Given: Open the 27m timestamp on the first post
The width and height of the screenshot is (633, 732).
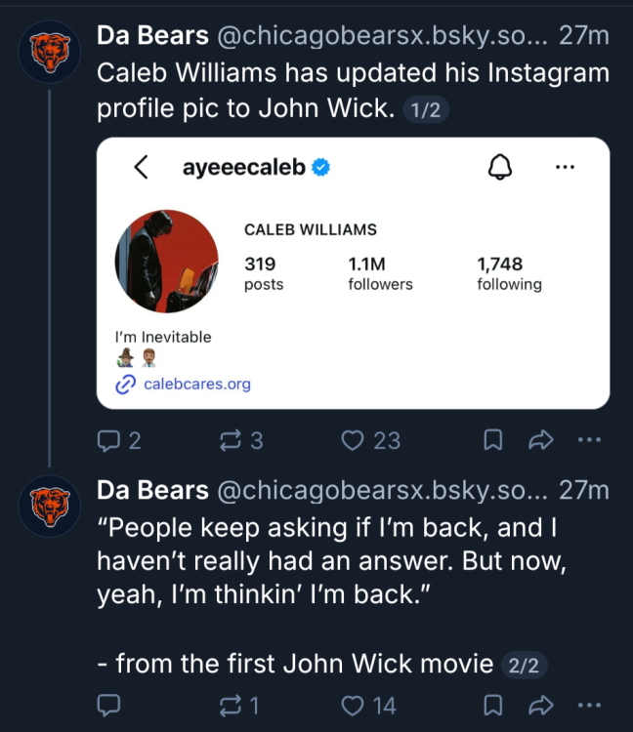Looking at the screenshot, I should pos(584,35).
